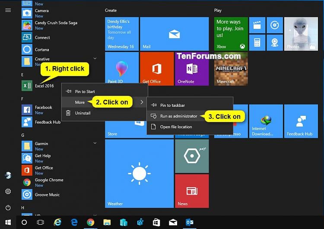Launch Candy Crush Soda Saga icon

[27, 25]
